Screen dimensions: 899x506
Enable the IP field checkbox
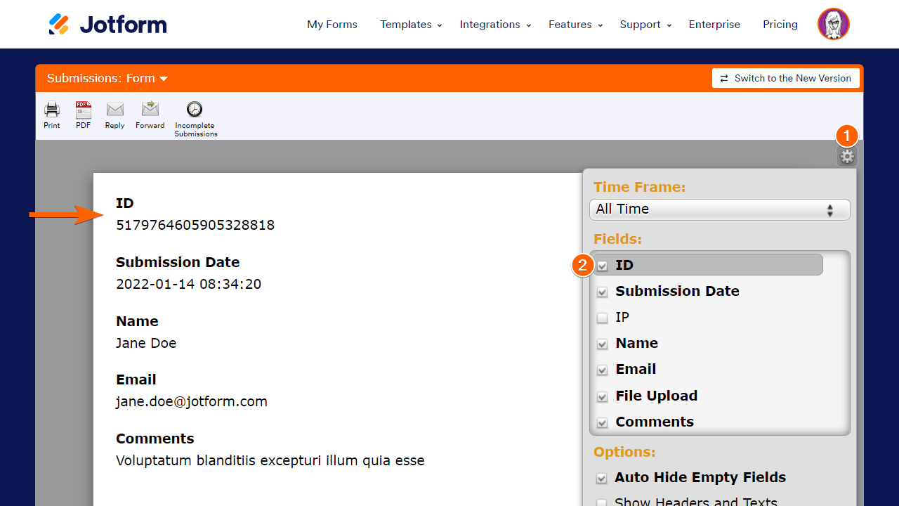[603, 318]
